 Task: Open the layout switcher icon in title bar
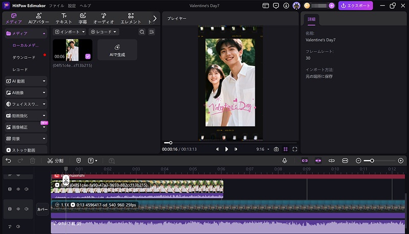265,6
